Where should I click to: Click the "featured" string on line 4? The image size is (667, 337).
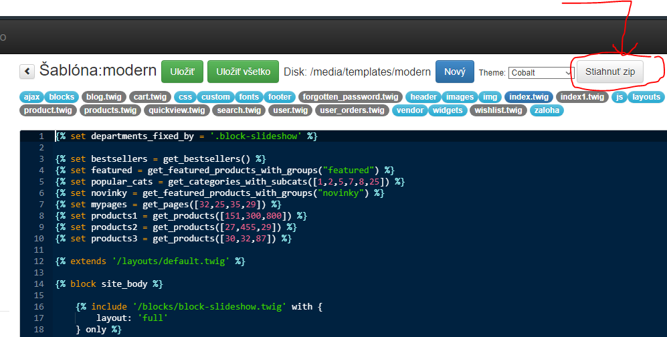click(x=349, y=171)
